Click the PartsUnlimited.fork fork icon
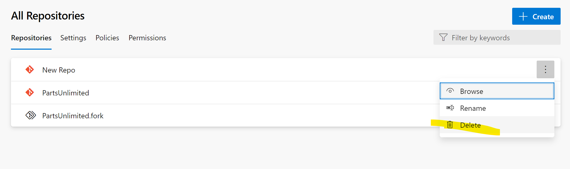This screenshot has width=570, height=169. (30, 115)
